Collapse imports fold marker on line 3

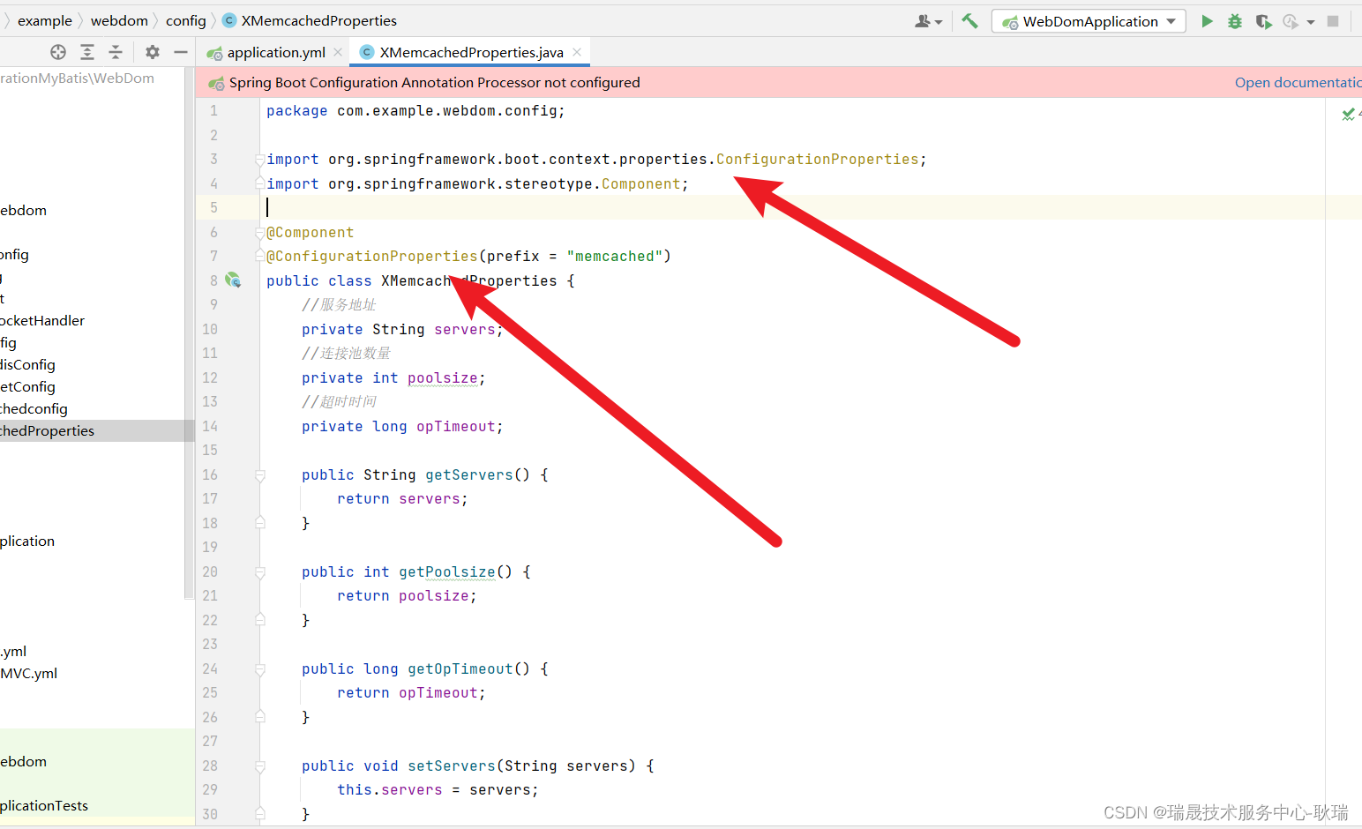tap(260, 160)
